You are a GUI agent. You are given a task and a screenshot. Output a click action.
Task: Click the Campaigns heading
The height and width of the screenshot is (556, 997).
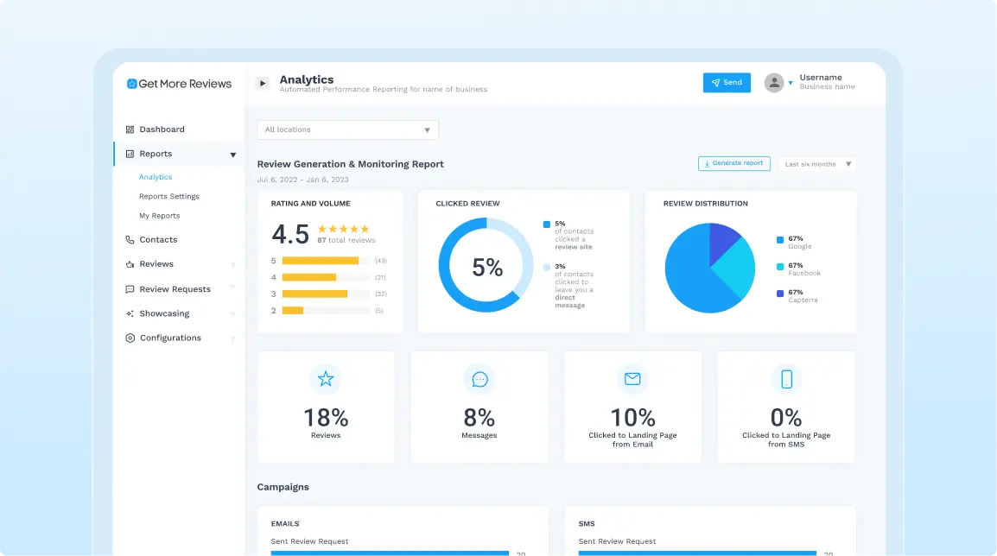click(283, 487)
